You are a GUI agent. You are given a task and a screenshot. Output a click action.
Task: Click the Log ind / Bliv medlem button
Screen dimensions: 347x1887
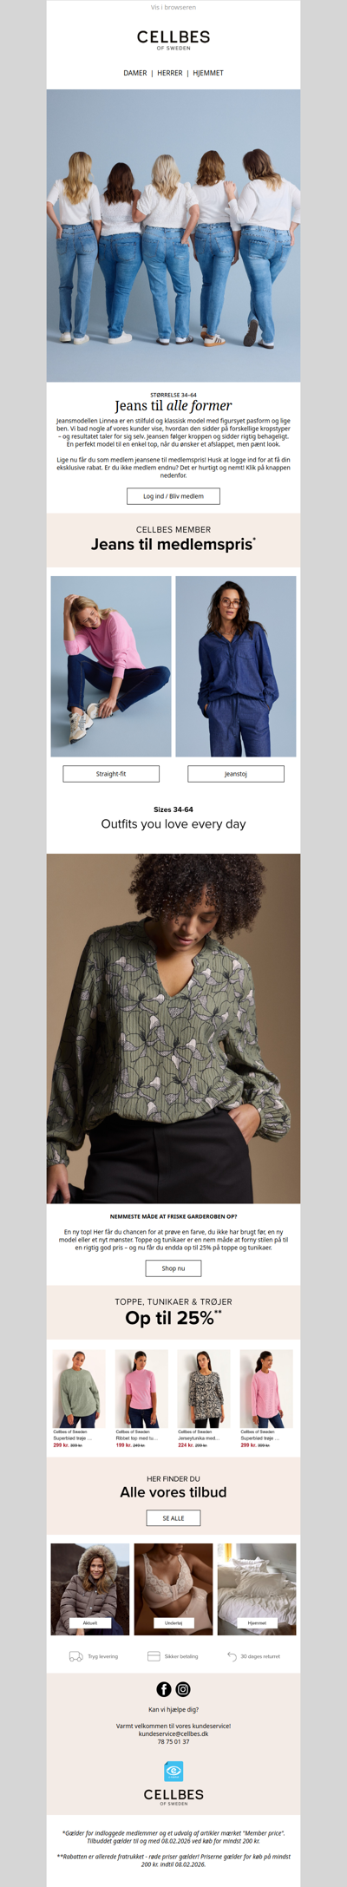pyautogui.click(x=173, y=496)
